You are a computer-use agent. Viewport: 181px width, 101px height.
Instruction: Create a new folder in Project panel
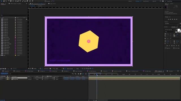pyautogui.click(x=3, y=69)
